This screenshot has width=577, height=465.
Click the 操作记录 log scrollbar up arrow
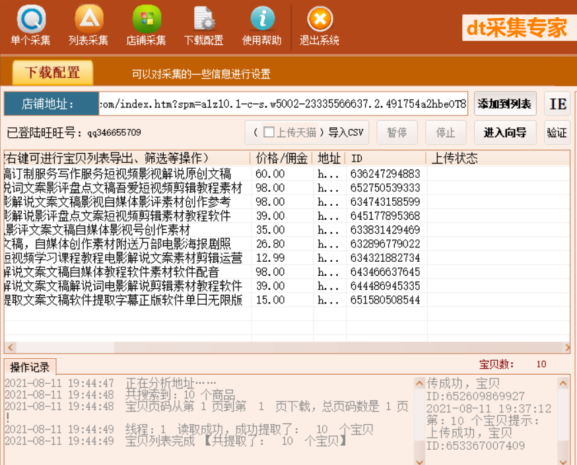tap(418, 383)
